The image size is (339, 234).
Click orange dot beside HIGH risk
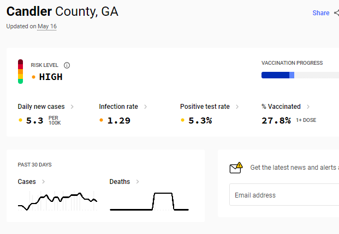tap(33, 77)
